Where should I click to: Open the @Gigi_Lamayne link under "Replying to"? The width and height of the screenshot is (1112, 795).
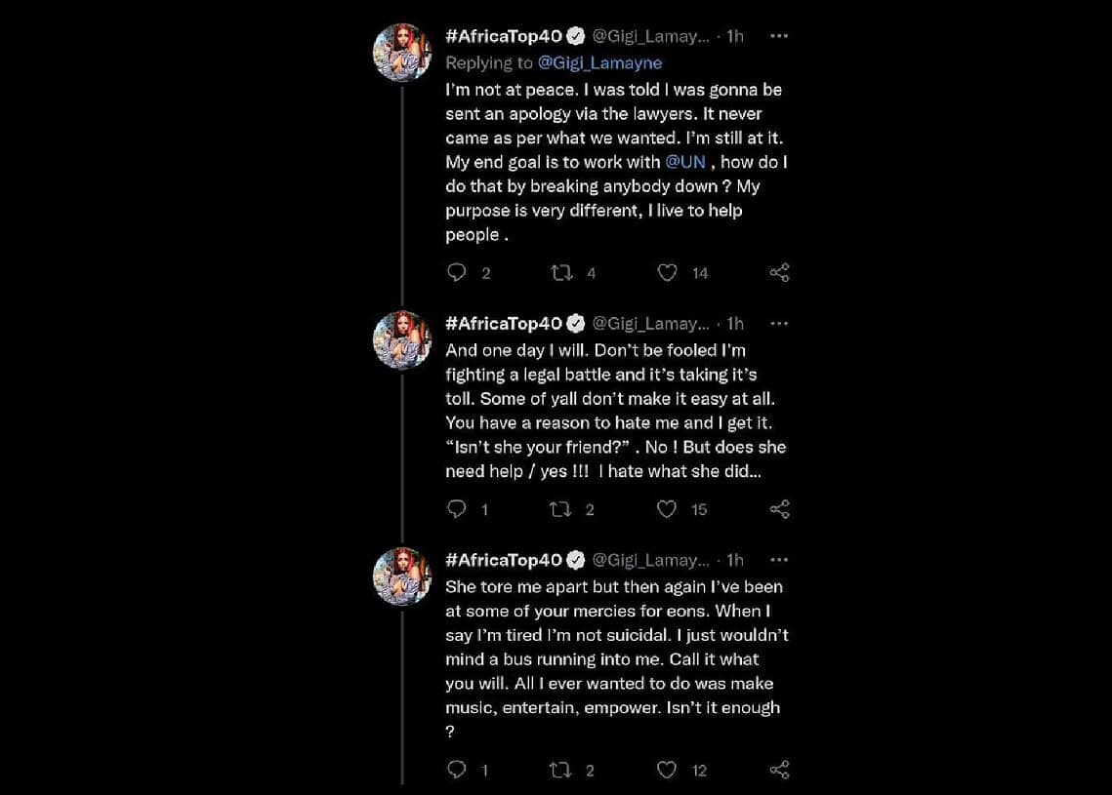[599, 62]
